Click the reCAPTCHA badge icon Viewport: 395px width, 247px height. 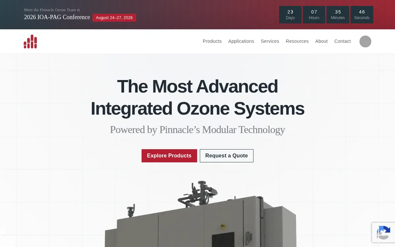(384, 233)
